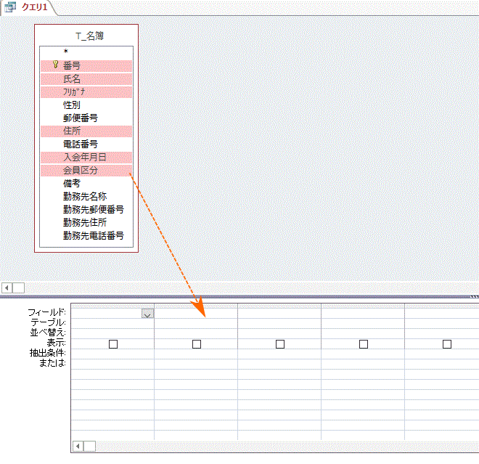Select the 勤務先電話番号 field
This screenshot has height=464, width=479.
click(86, 236)
